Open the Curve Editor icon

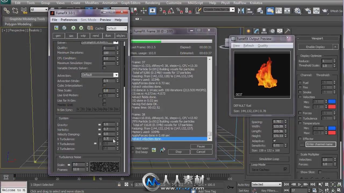[278, 11]
